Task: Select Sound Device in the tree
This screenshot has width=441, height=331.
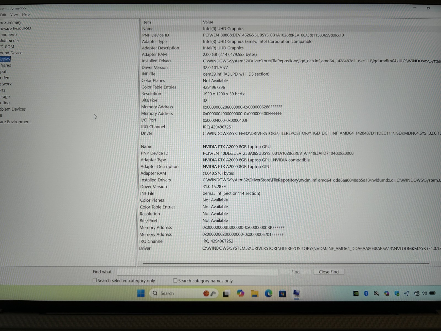Action: pos(11,53)
